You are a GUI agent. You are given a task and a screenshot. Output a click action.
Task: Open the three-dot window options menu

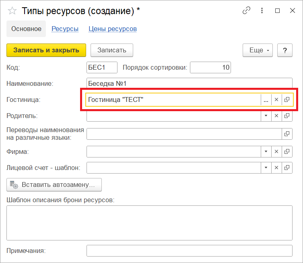tap(262, 10)
